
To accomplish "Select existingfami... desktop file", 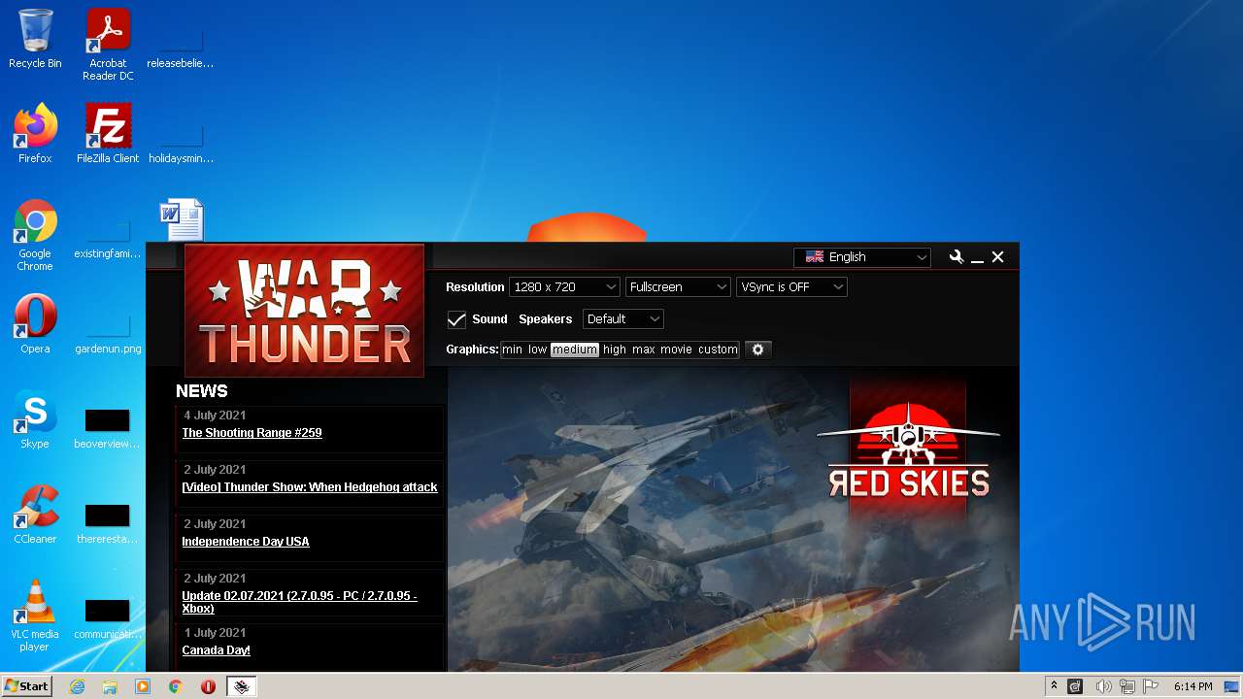I will [x=108, y=237].
